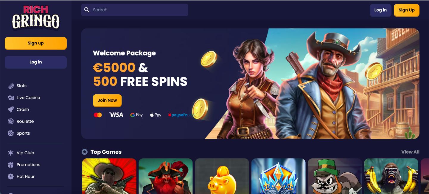Click the Hot Hour clock icon
This screenshot has height=194, width=429.
(11, 176)
